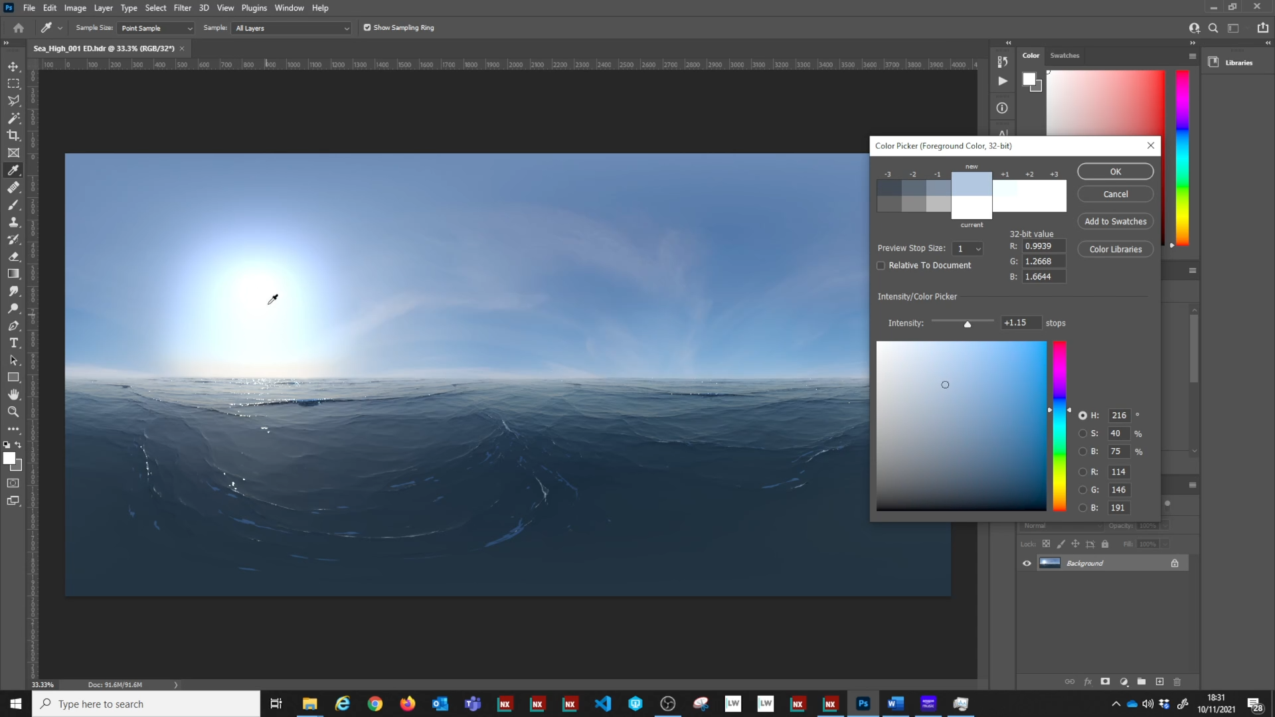Select the Healing Brush tool
1275x717 pixels.
pyautogui.click(x=13, y=187)
